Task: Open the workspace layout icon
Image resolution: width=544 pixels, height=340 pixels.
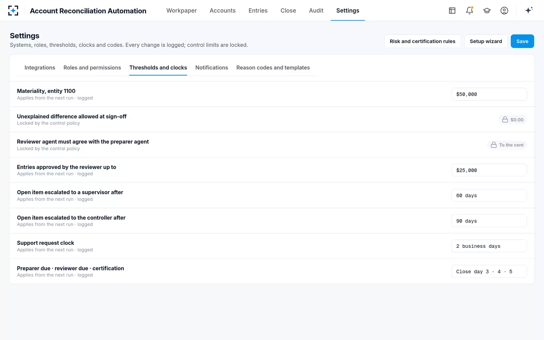Action: coord(452,11)
